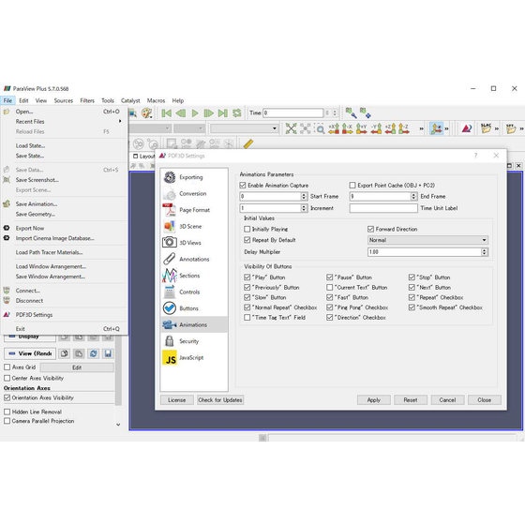Open the Exporting settings page
525x525 pixels.
pyautogui.click(x=194, y=177)
